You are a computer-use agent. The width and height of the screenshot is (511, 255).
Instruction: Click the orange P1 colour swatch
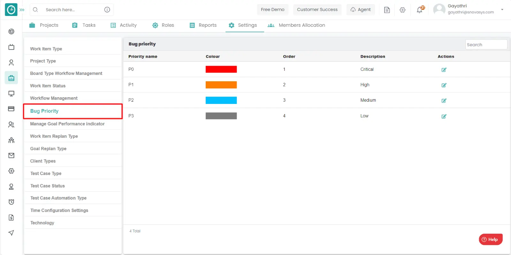click(221, 85)
